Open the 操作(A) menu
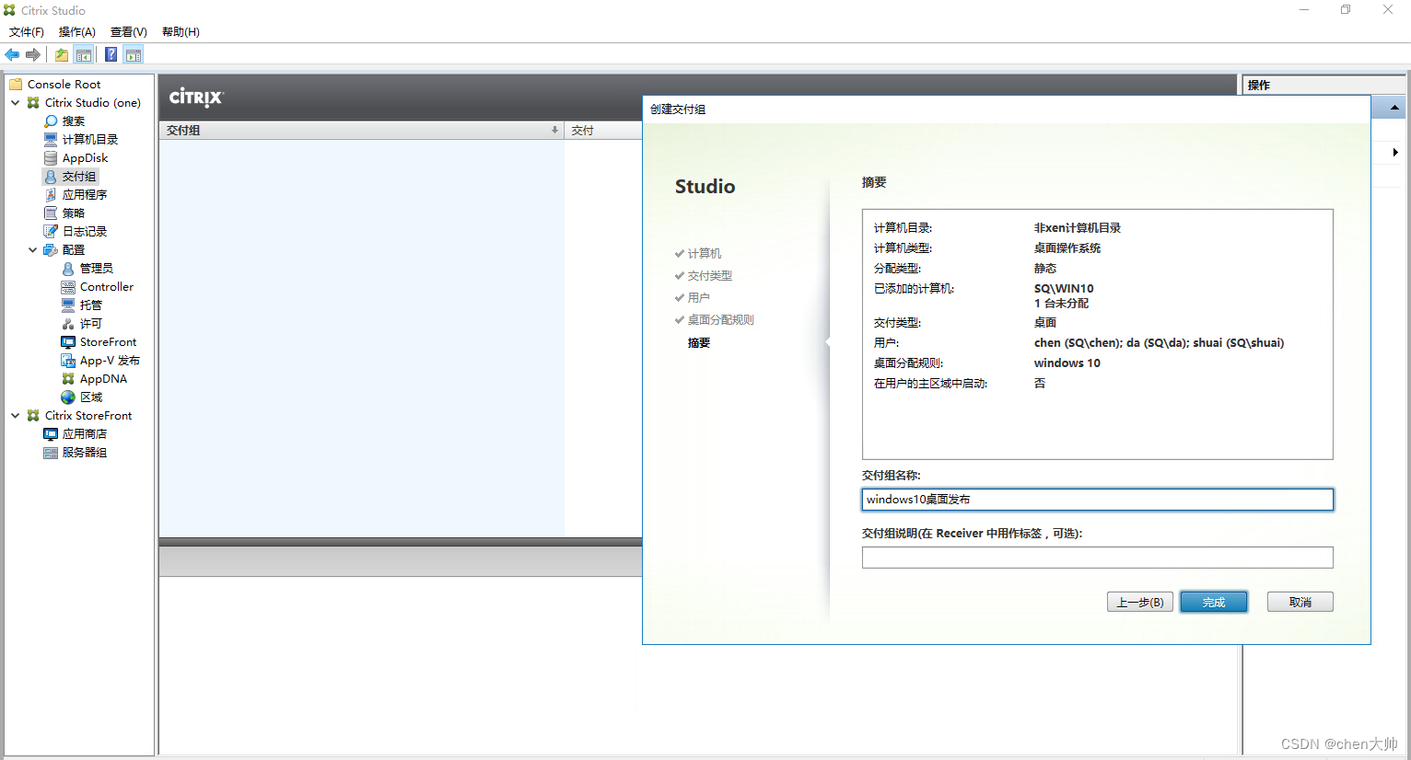This screenshot has width=1411, height=760. (77, 32)
